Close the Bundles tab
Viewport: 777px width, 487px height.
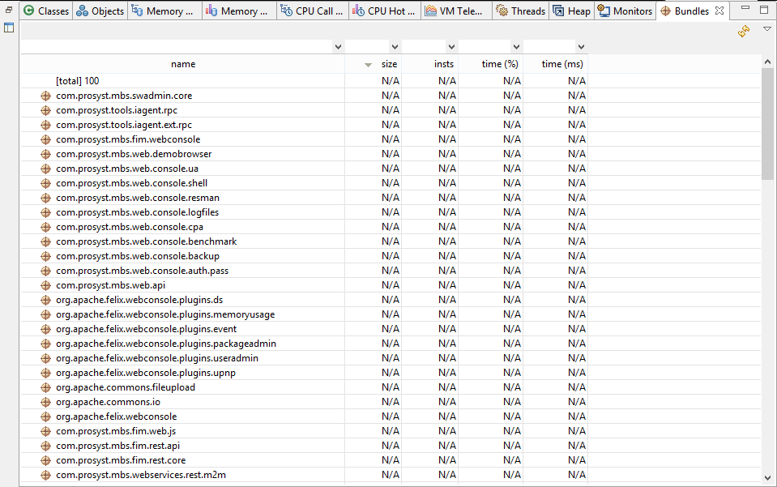(719, 11)
